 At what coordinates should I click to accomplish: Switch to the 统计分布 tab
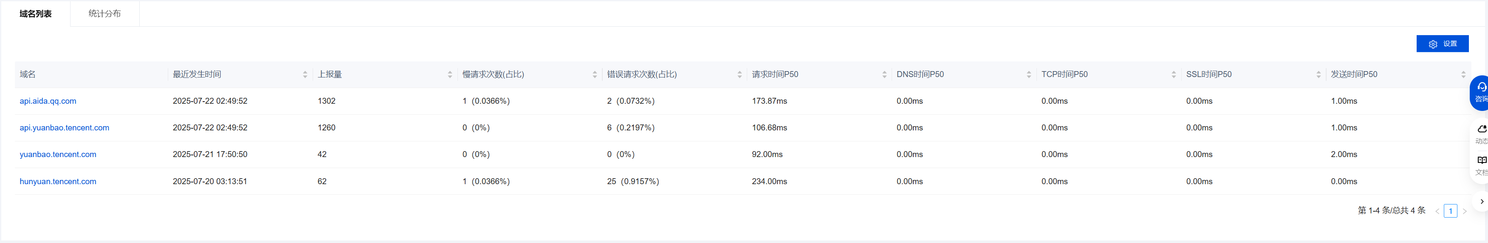(x=104, y=14)
